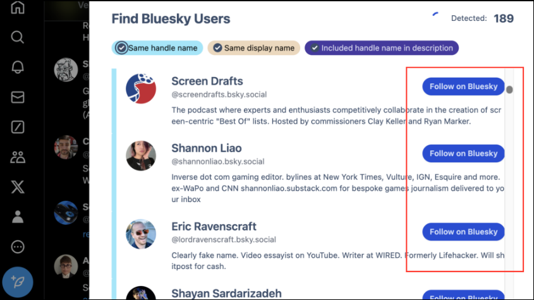Click the @screendrafts.bsky.social handle

pyautogui.click(x=219, y=94)
